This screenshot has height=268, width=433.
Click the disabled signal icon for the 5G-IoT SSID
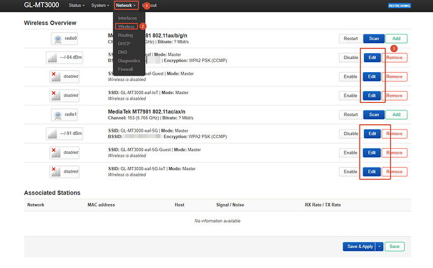[x=65, y=171]
